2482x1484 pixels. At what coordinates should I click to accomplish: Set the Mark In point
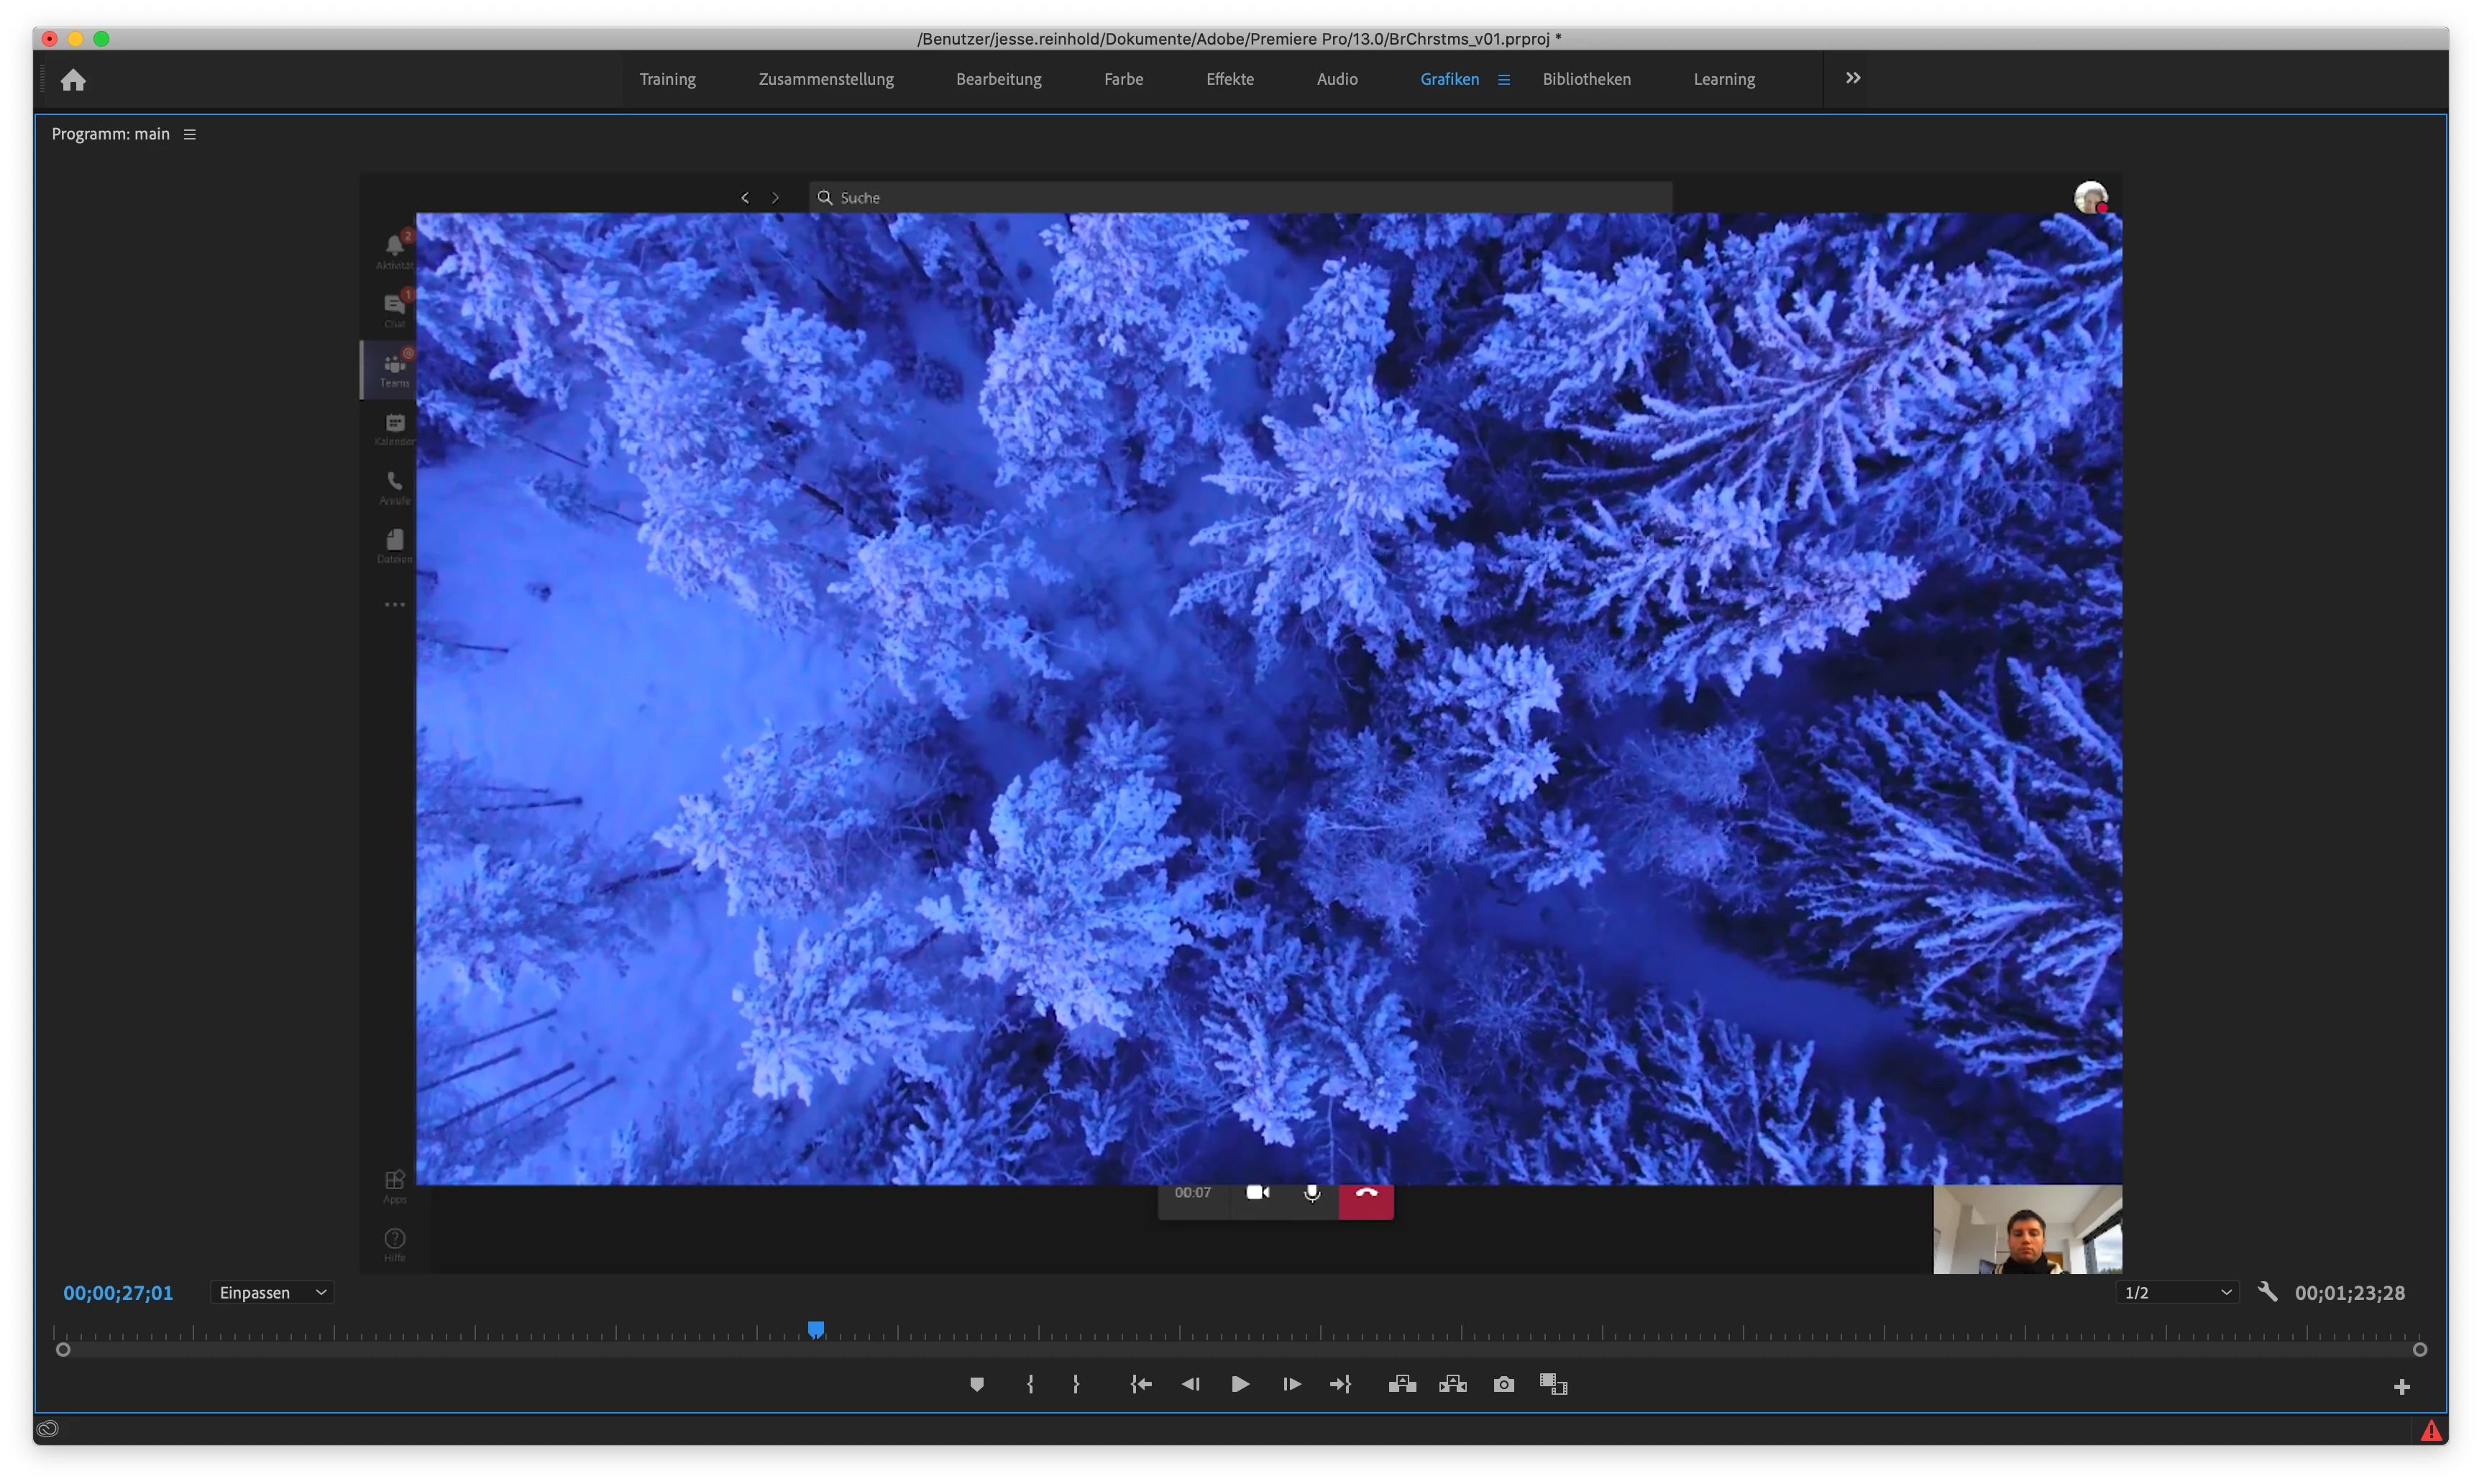click(x=1030, y=1384)
